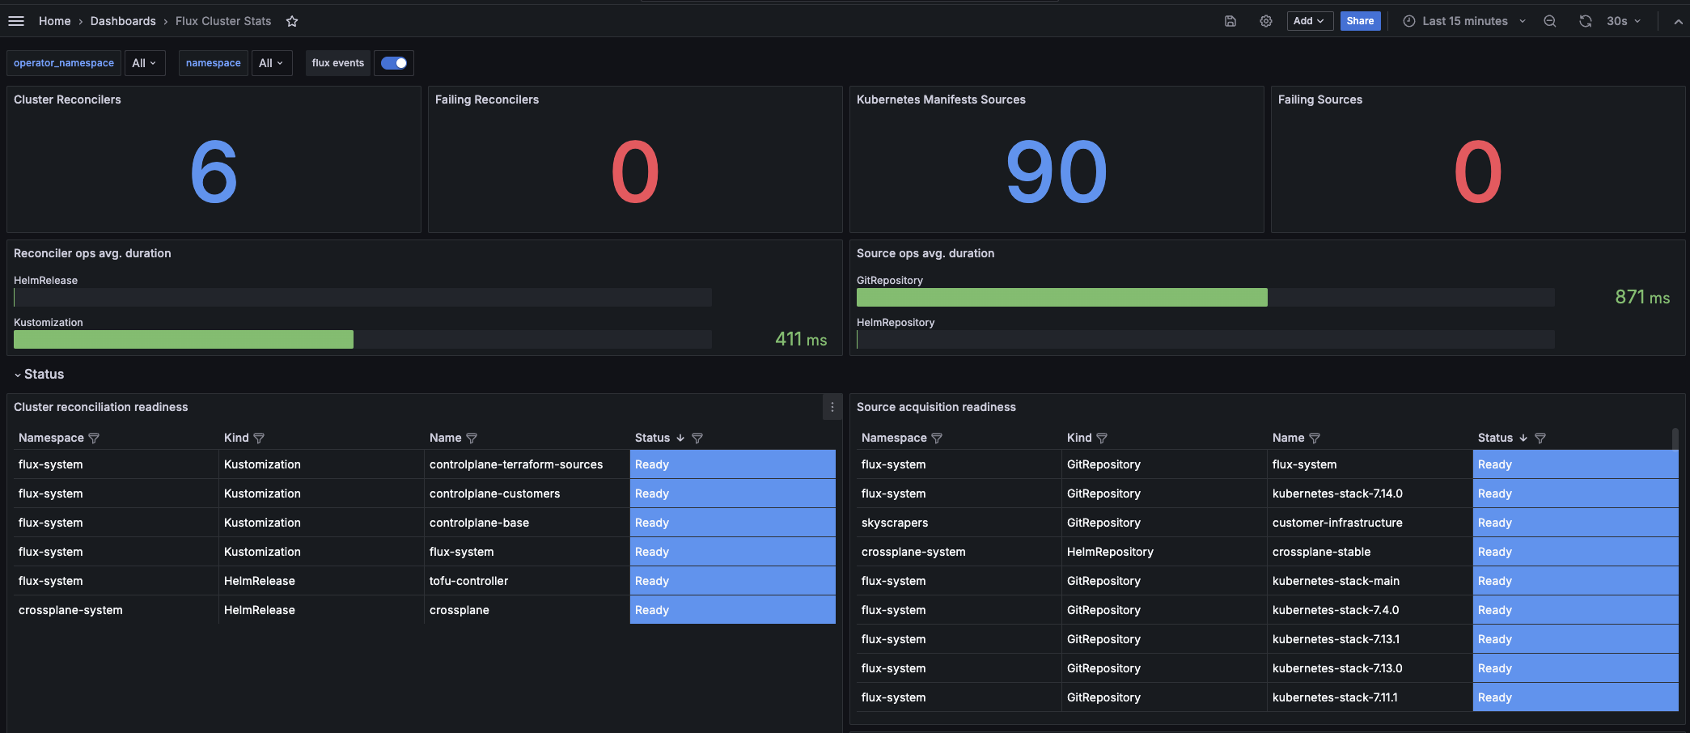The width and height of the screenshot is (1690, 733).
Task: Zoom out the time range
Action: tap(1549, 20)
